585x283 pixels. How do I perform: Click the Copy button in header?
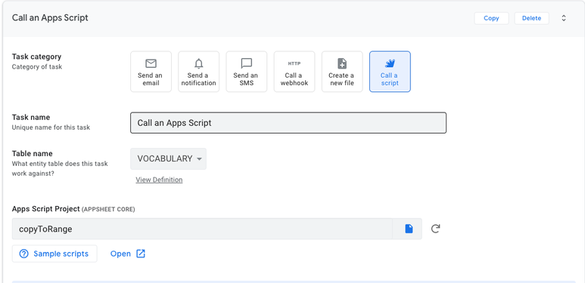click(491, 18)
